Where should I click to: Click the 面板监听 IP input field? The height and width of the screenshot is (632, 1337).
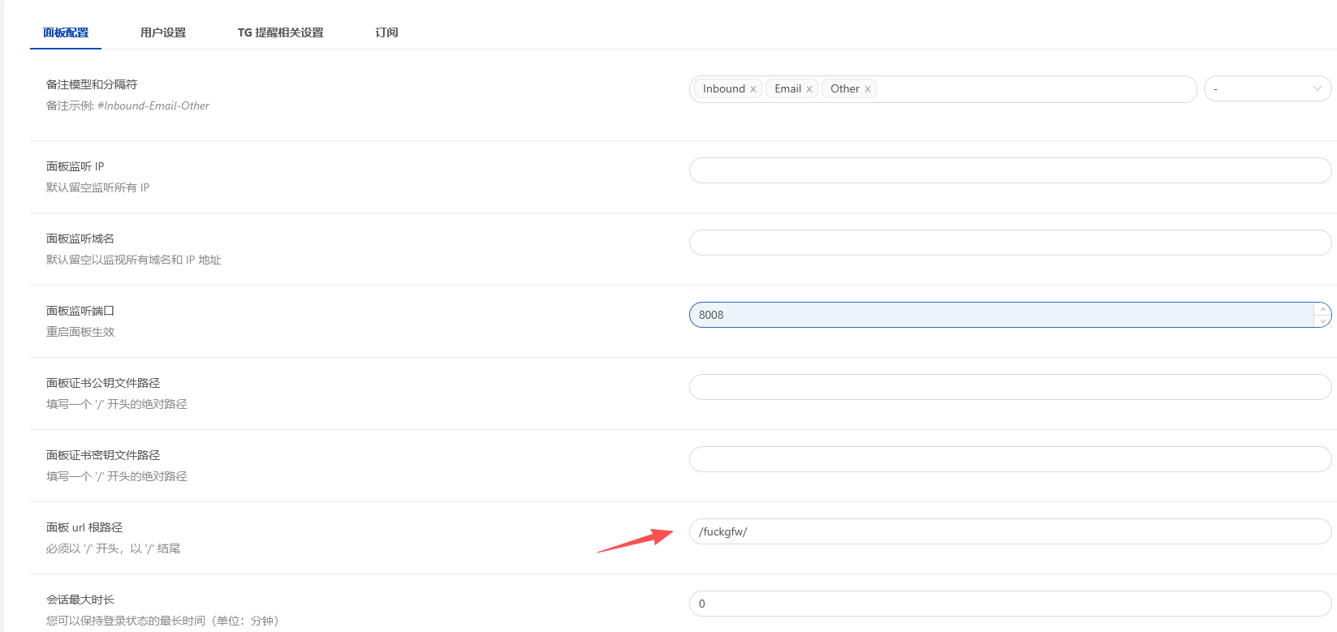(1010, 170)
